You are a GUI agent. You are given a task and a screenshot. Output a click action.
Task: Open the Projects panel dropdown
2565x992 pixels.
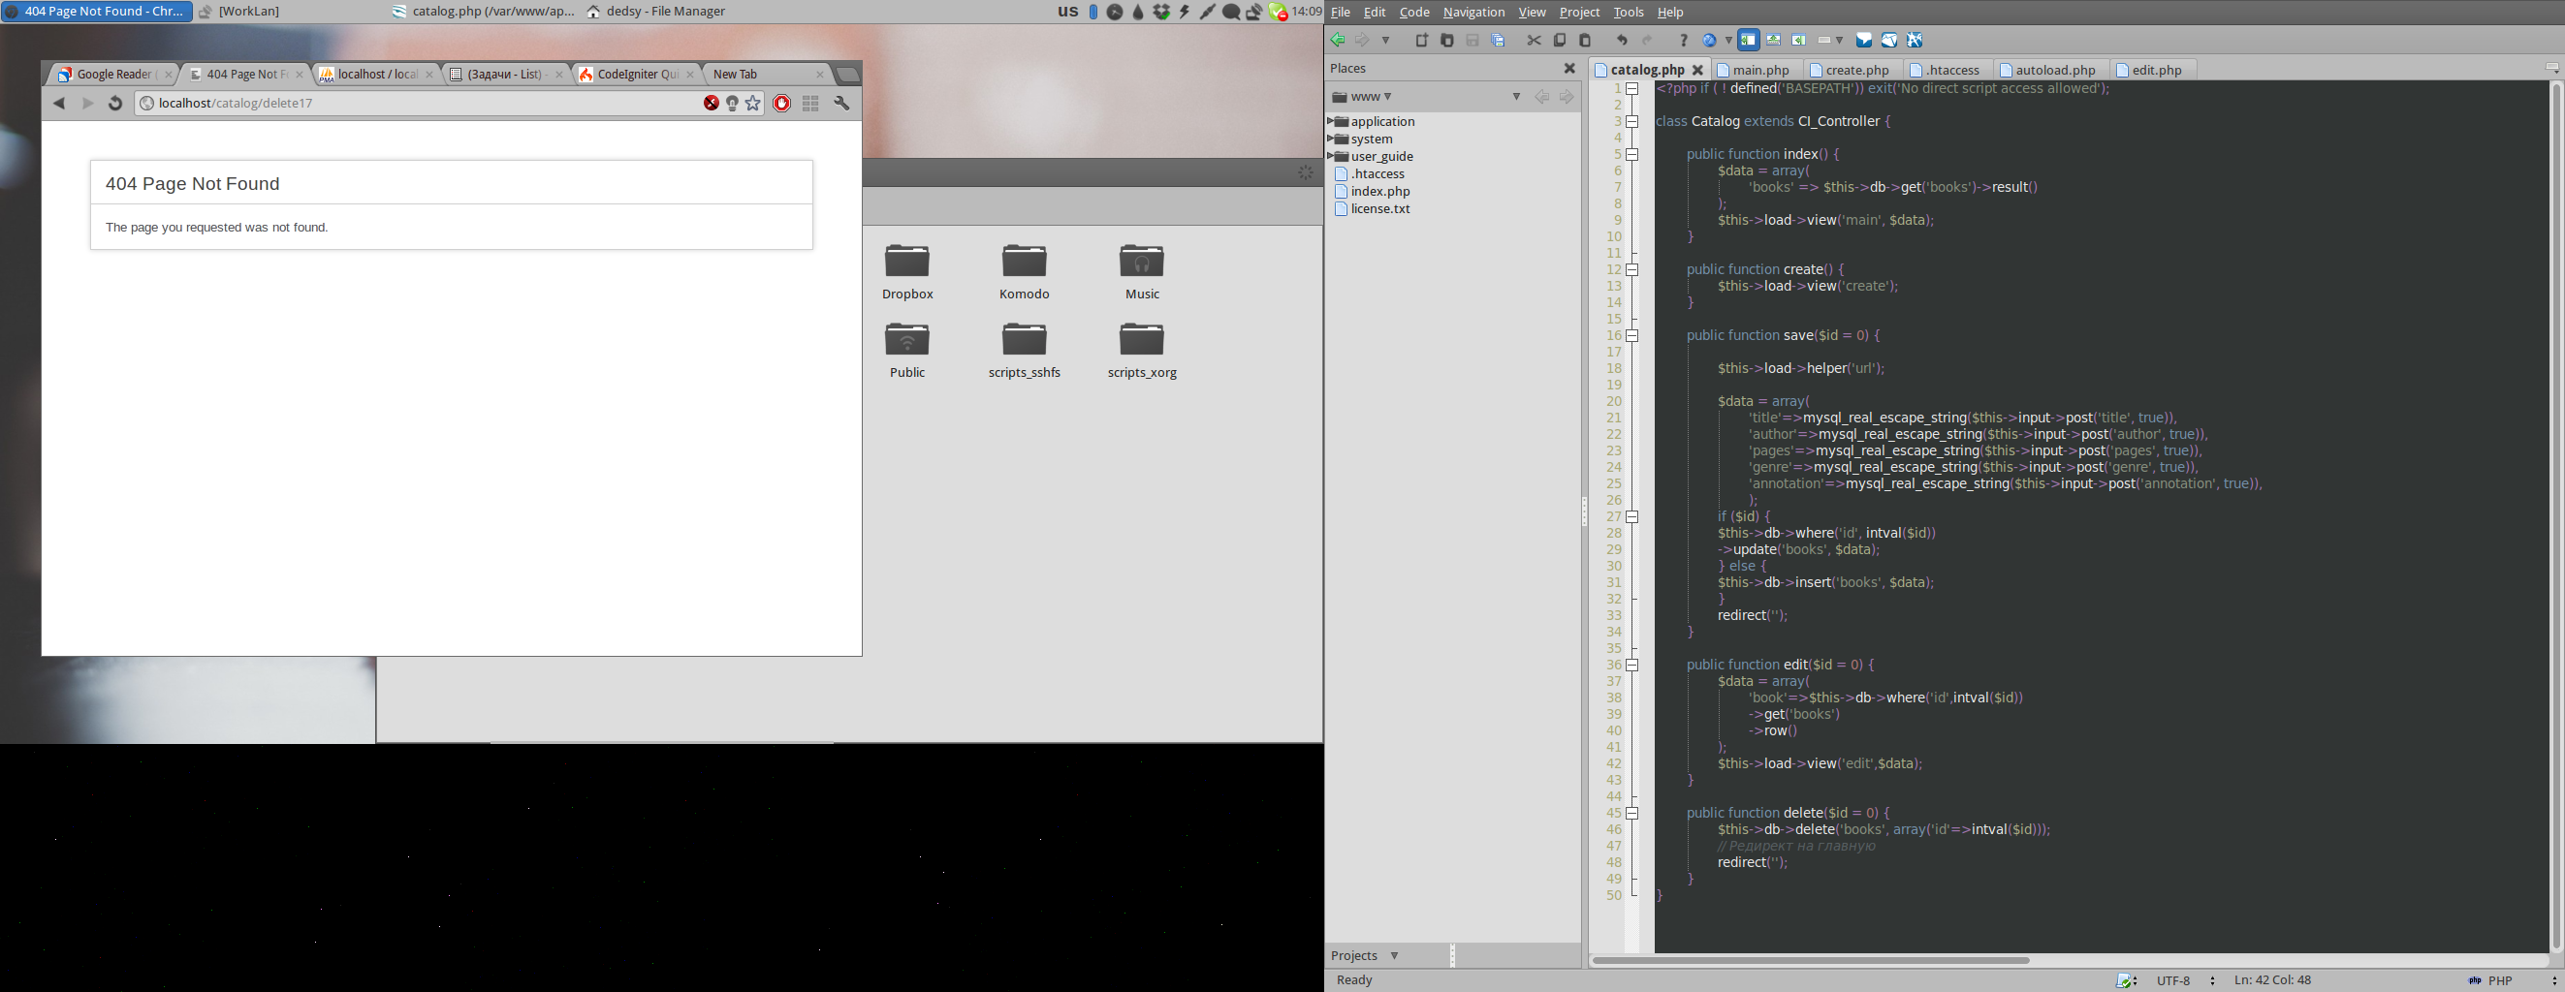click(1394, 955)
